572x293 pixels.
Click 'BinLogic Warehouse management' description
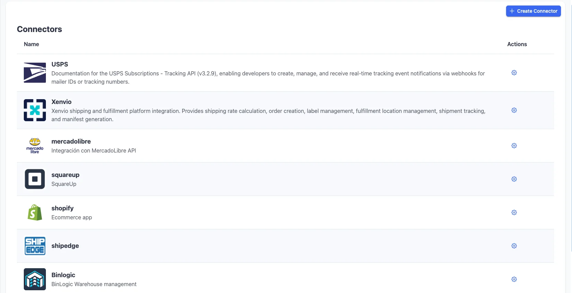pyautogui.click(x=94, y=284)
